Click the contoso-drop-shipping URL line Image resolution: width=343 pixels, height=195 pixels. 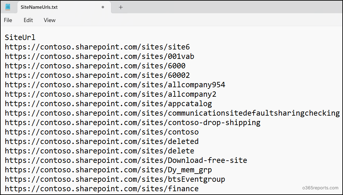(x=133, y=123)
